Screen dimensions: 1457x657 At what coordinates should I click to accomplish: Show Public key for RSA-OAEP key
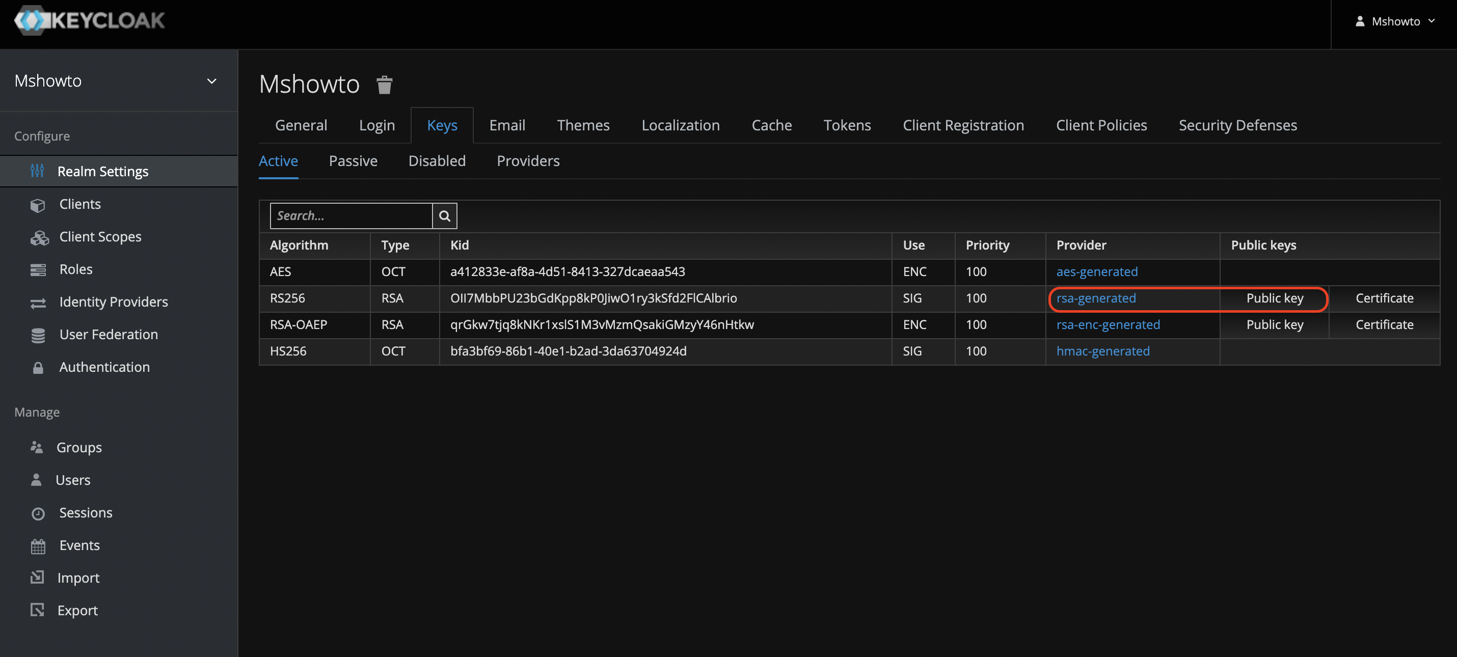[x=1274, y=324]
